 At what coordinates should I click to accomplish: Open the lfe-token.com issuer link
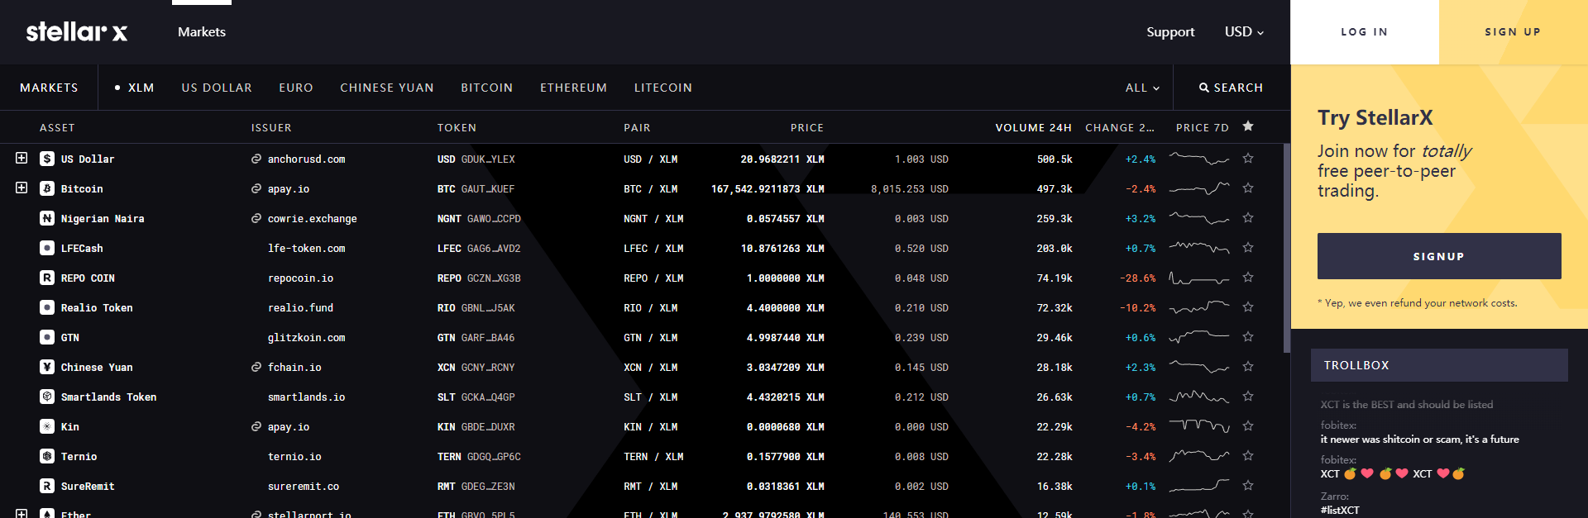pos(307,248)
